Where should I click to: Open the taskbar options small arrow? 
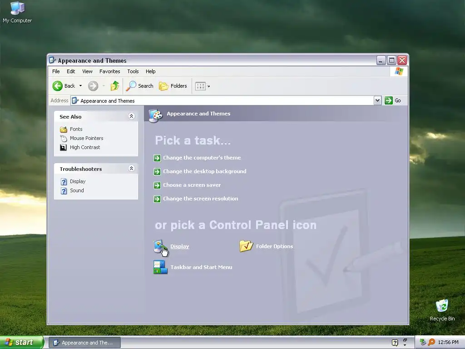(405, 345)
